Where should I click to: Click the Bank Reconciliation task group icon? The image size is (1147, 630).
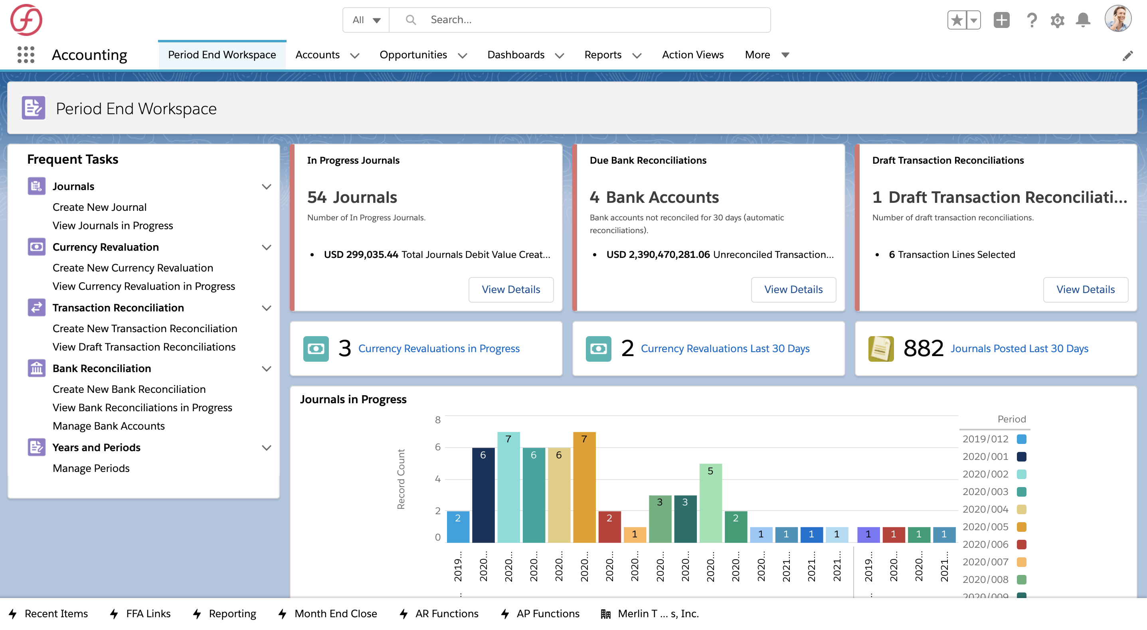36,368
